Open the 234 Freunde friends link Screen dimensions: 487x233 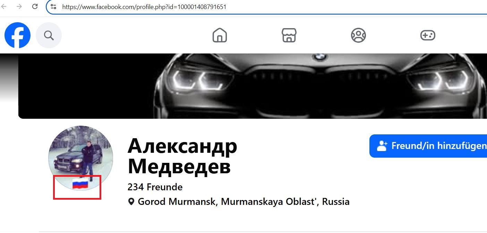(x=155, y=187)
